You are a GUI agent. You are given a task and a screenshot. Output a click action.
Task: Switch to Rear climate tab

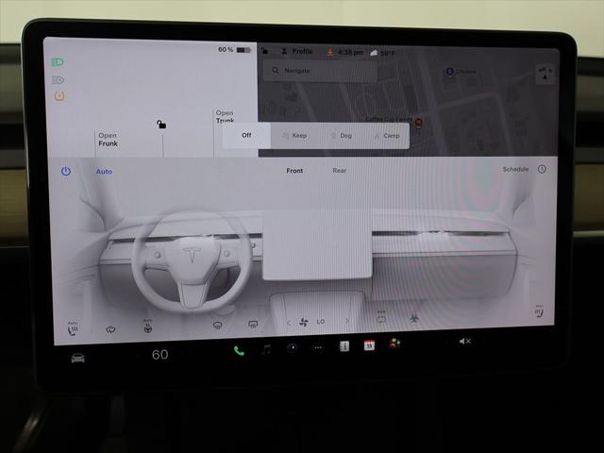point(340,170)
